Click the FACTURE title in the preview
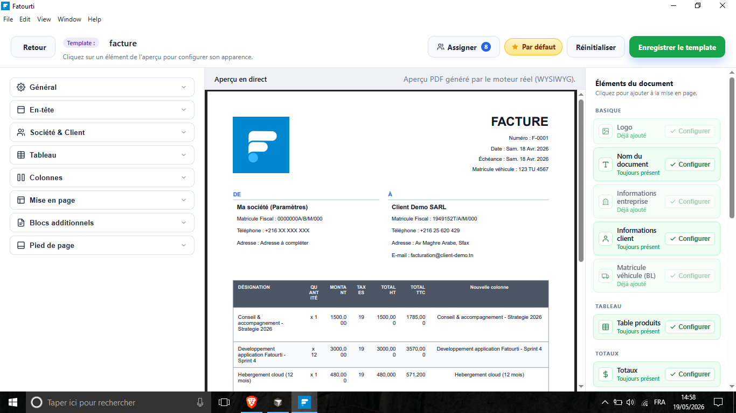736x413 pixels. click(519, 122)
